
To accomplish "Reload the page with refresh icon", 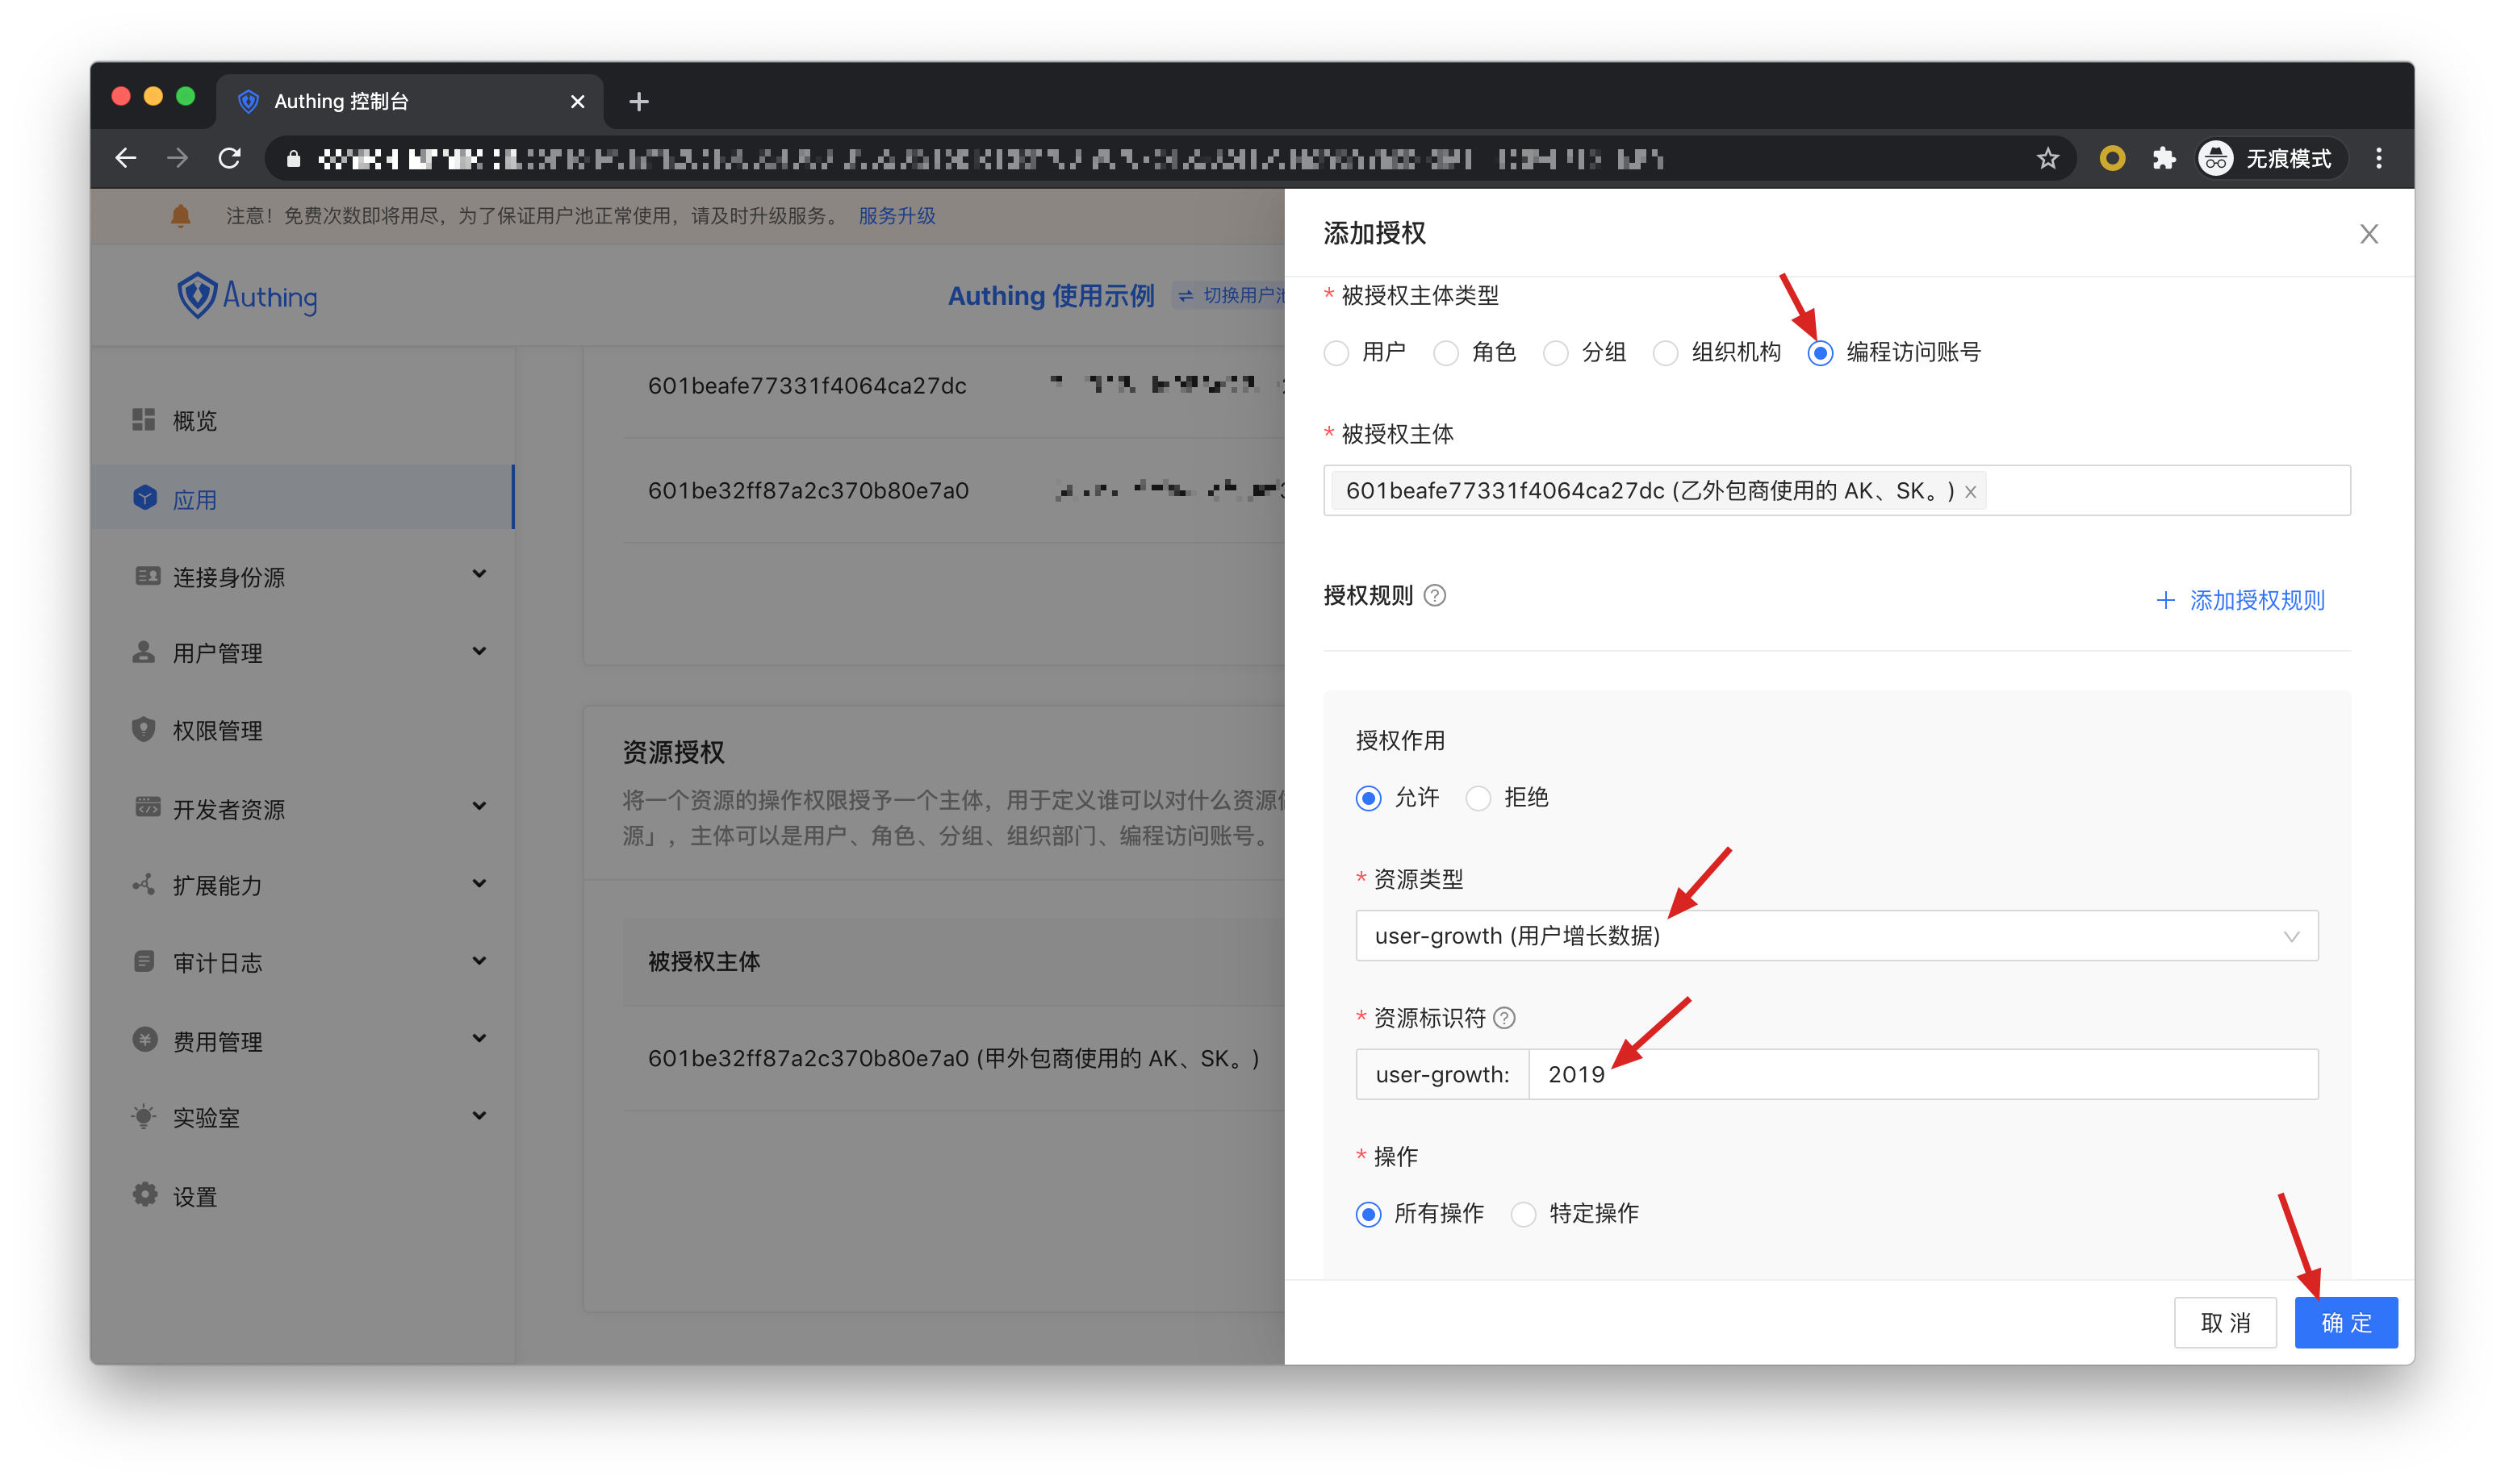I will 230,158.
